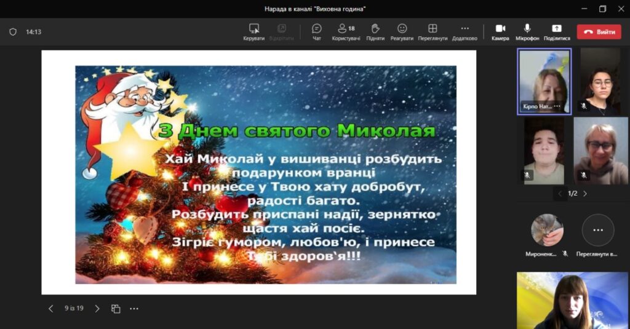This screenshot has height=329, width=630.
Task: Click the shield security icon beside the timer
Action: tap(13, 32)
